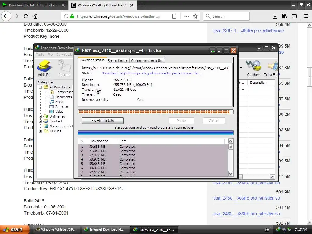The height and width of the screenshot is (234, 312).
Task: Open toolbar overflow dropdown arrow near Grabber
Action: [241, 68]
